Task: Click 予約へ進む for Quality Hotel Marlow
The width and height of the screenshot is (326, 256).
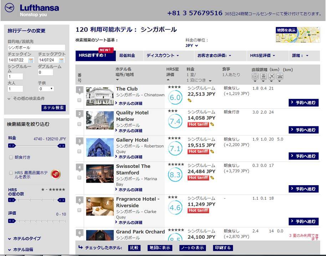Action: (x=304, y=130)
